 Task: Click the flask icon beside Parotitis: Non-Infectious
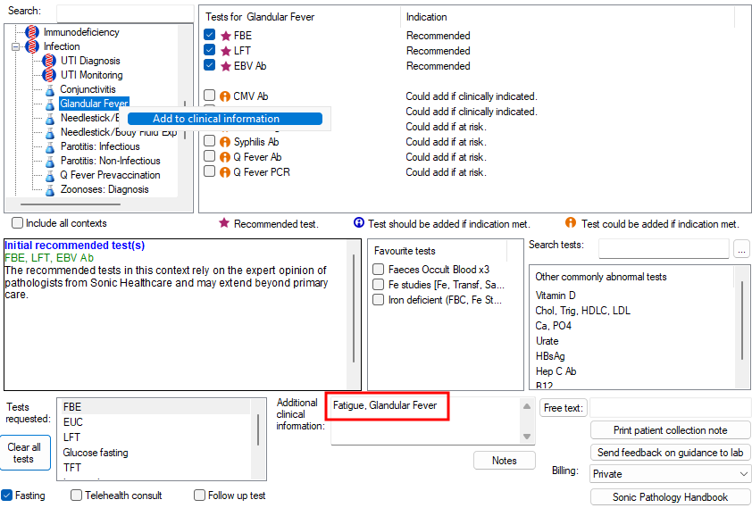(50, 162)
